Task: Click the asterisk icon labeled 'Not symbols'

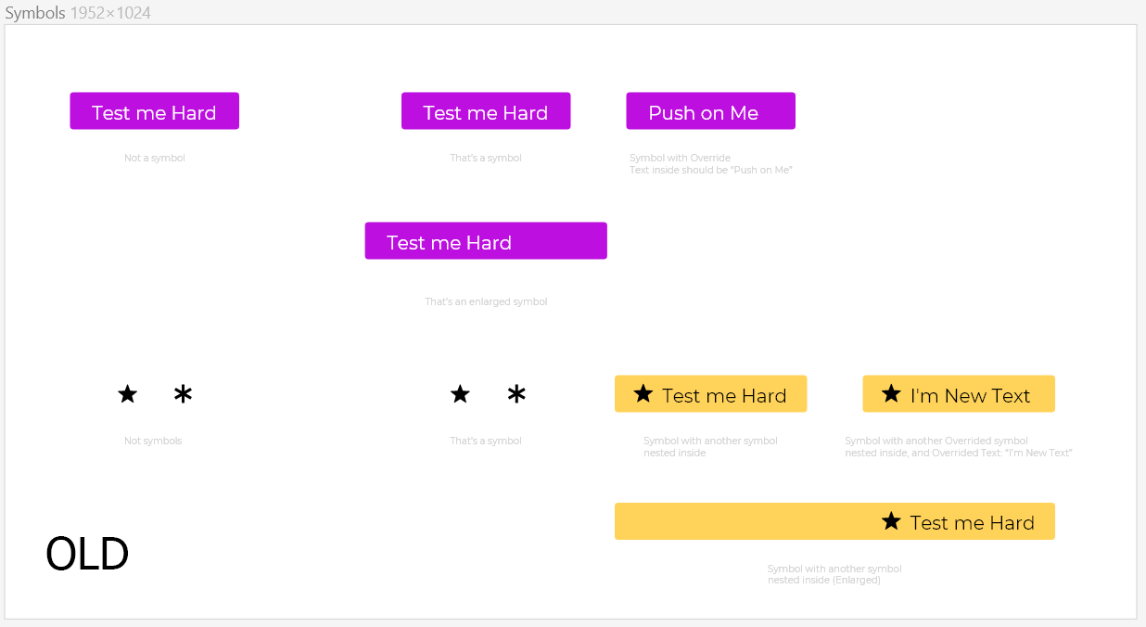Action: pos(184,394)
